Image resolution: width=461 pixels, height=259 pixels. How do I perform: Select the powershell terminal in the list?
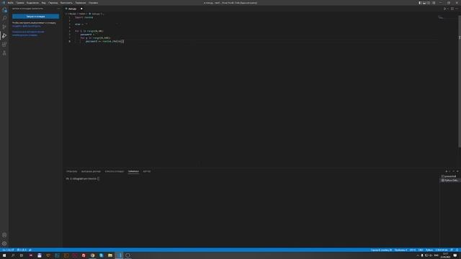coord(449,176)
